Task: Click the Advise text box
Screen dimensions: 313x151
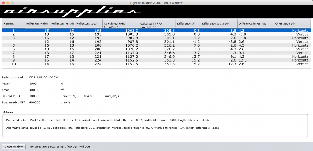Action: (156, 125)
